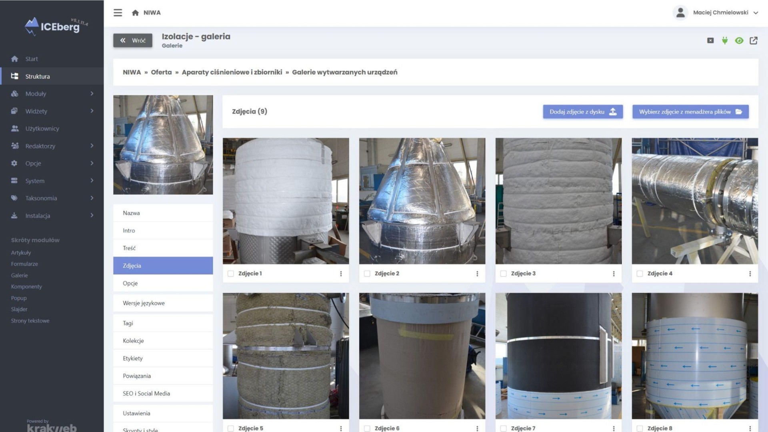Click Dodaj zdjęcie z dysku button
Viewport: 768px width, 432px height.
582,112
